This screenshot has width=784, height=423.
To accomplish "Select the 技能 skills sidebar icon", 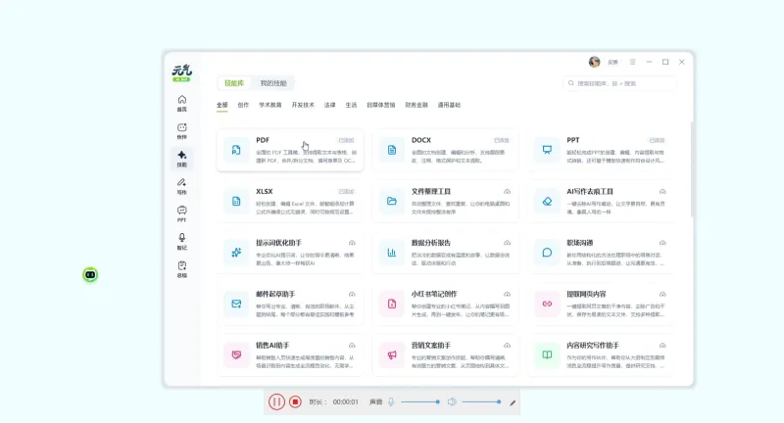I will coord(182,159).
